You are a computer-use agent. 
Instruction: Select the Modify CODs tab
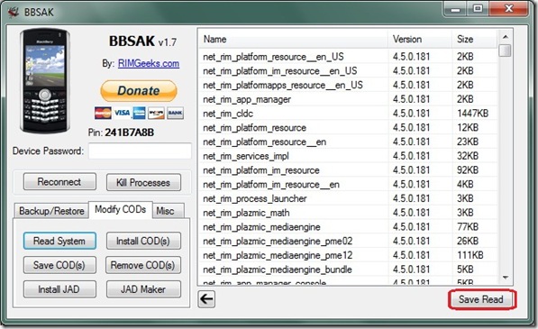pyautogui.click(x=121, y=209)
